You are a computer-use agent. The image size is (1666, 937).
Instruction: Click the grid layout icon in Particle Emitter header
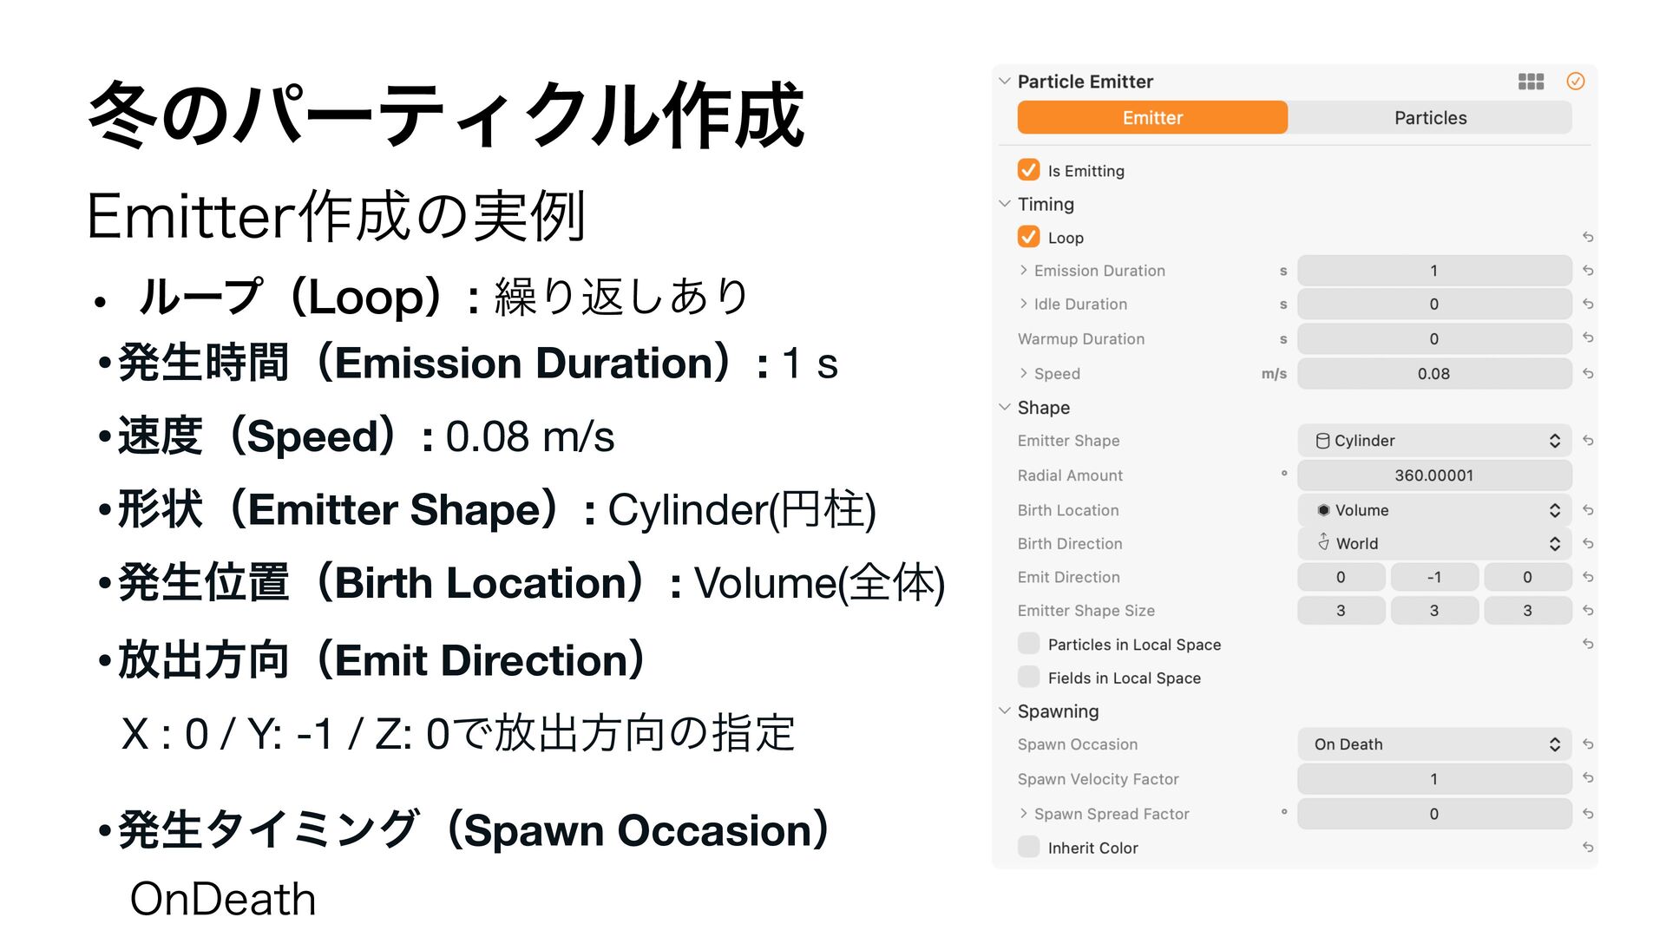pos(1531,82)
